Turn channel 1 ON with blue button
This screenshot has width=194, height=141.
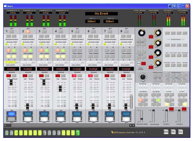click(x=11, y=114)
